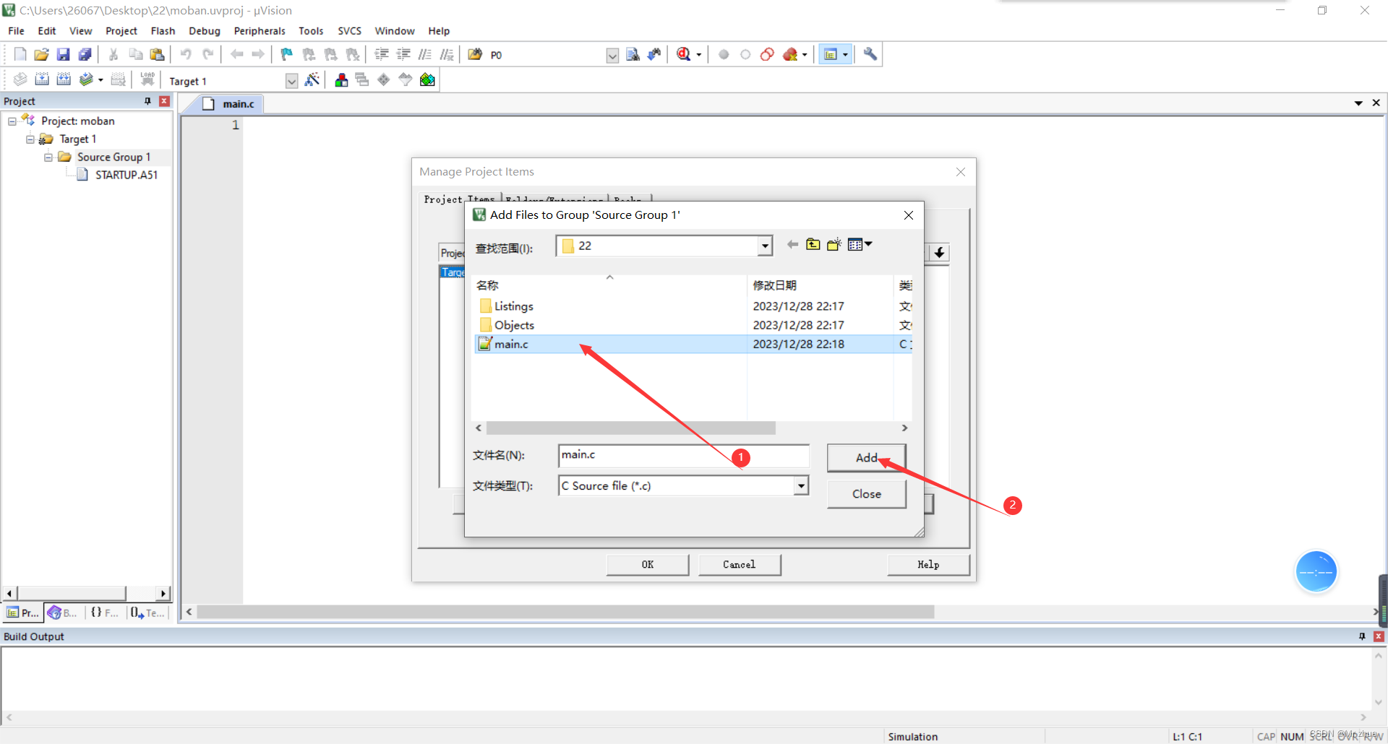The height and width of the screenshot is (744, 1388).
Task: Click the Translate current file icon
Action: click(20, 79)
